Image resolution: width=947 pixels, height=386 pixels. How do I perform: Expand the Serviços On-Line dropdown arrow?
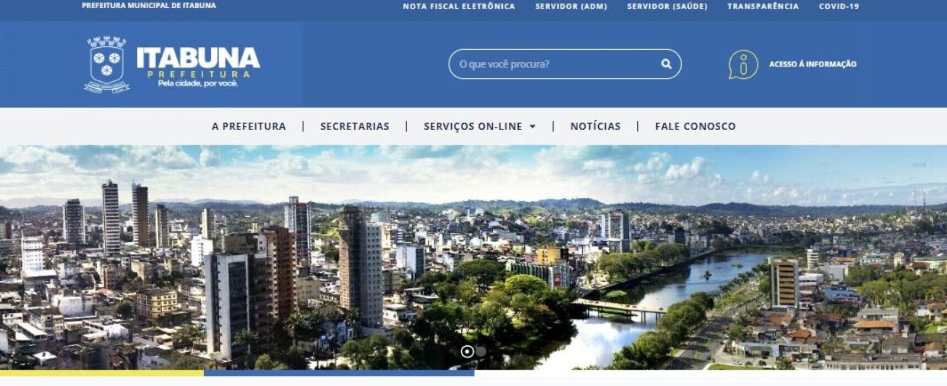pyautogui.click(x=533, y=126)
